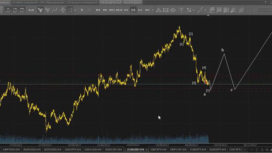
Task: Click the help question mark icon
Action: tap(265, 2)
